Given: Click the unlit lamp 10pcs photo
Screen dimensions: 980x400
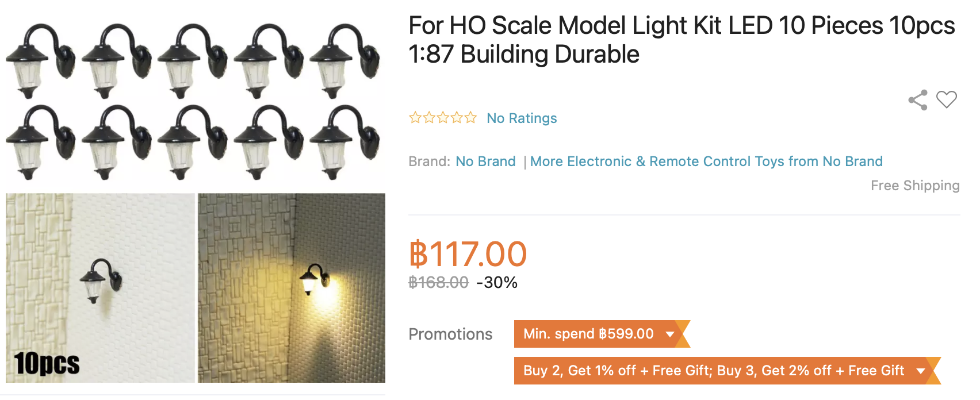Looking at the screenshot, I should (100, 288).
